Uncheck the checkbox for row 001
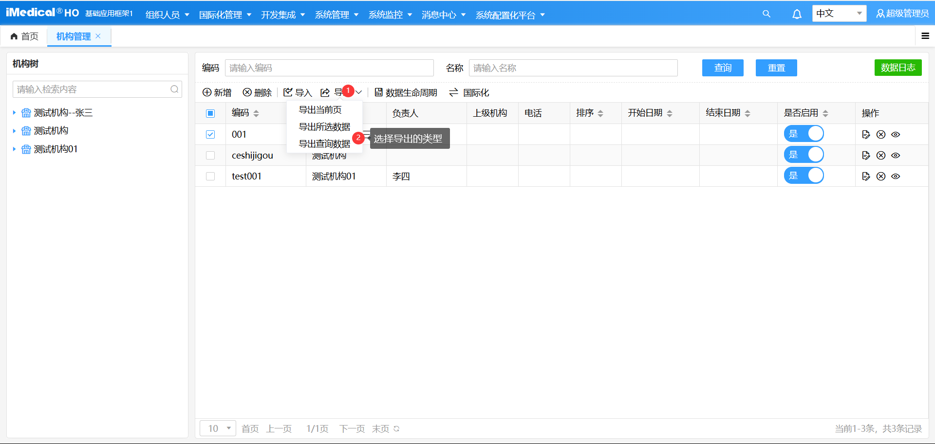This screenshot has width=935, height=444. pos(210,135)
